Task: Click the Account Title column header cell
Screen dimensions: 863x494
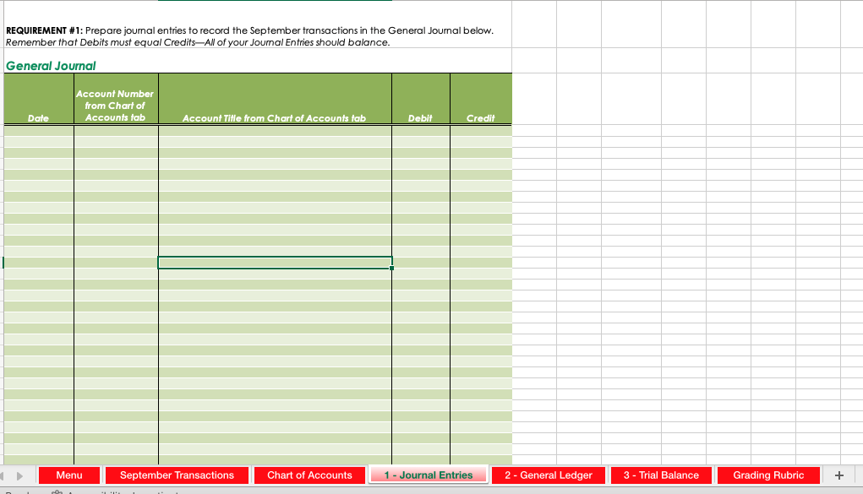Action: 274,98
